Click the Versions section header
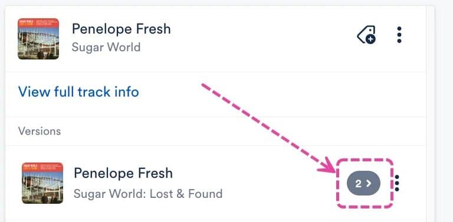 pos(40,131)
